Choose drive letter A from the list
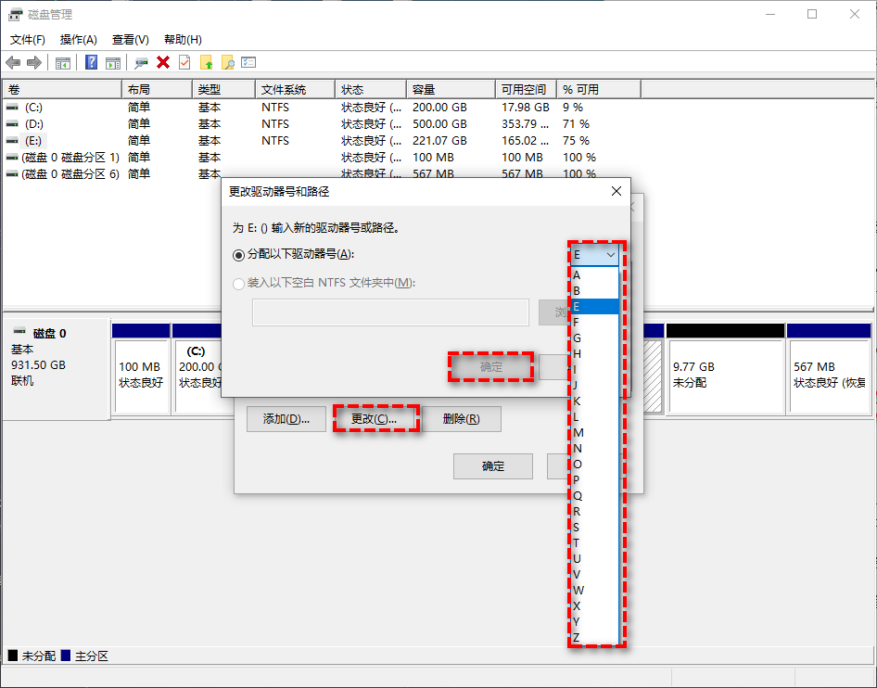 click(594, 275)
